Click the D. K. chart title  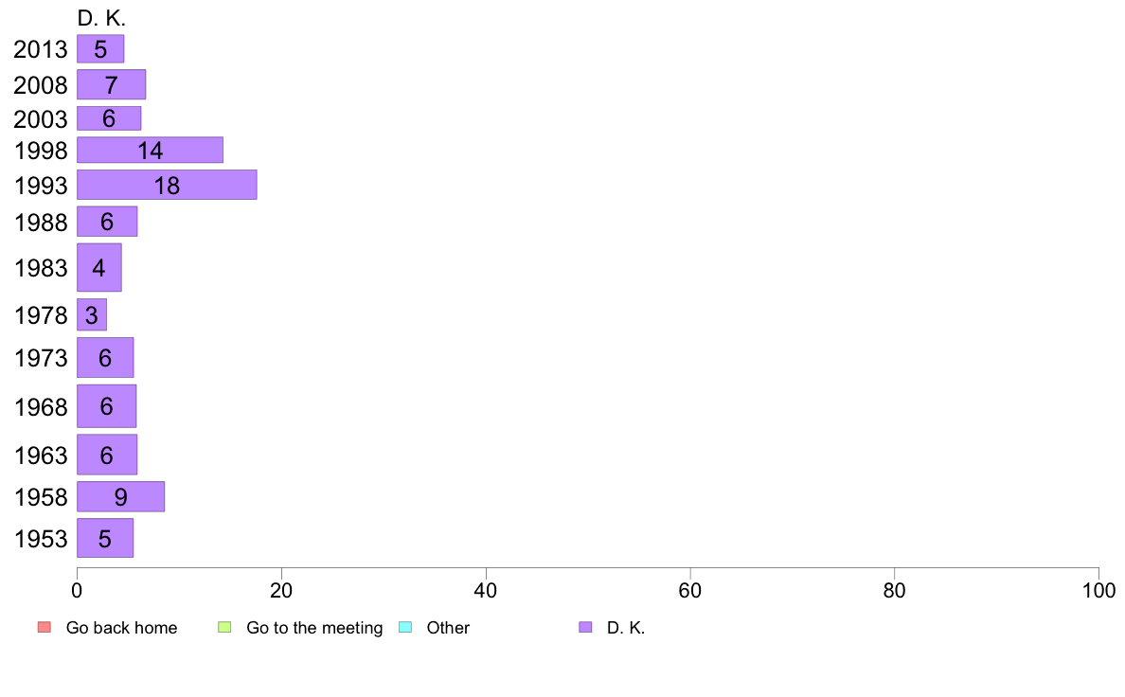101,19
